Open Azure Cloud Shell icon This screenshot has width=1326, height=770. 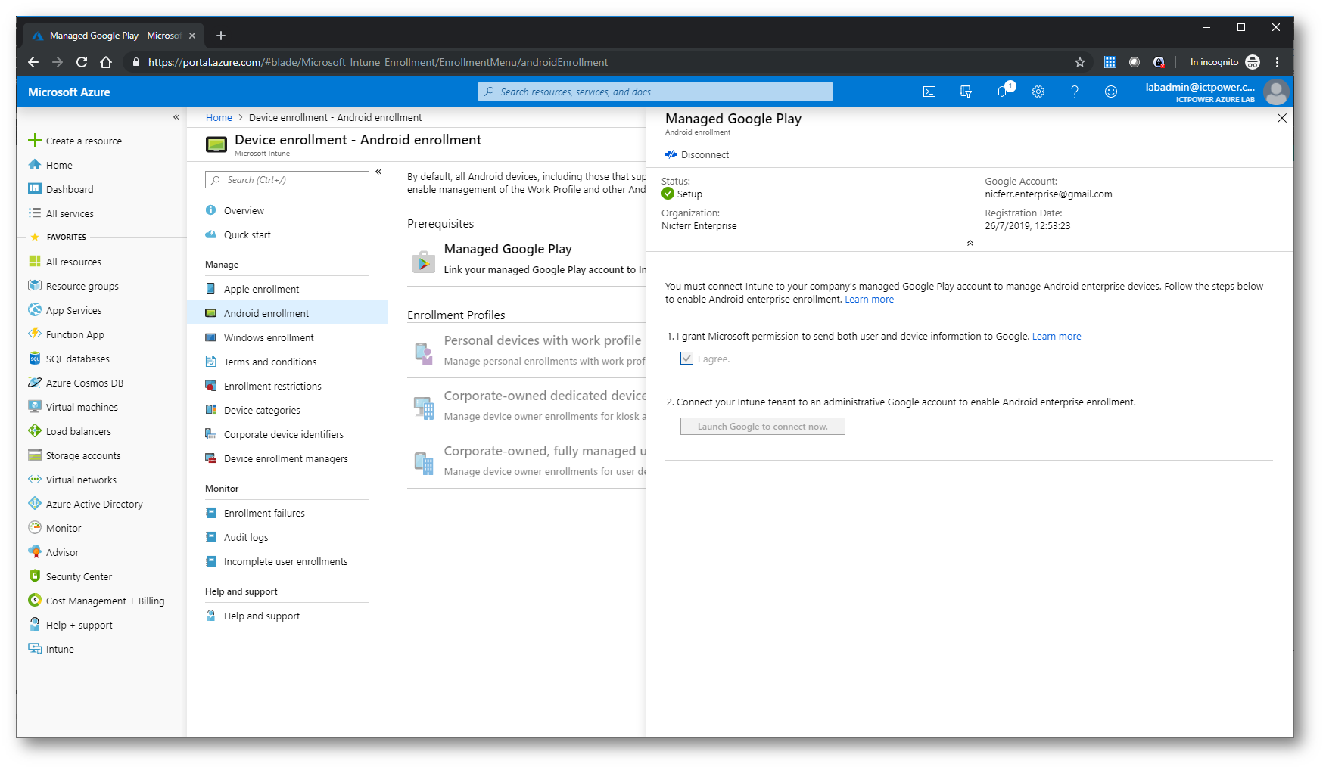929,92
